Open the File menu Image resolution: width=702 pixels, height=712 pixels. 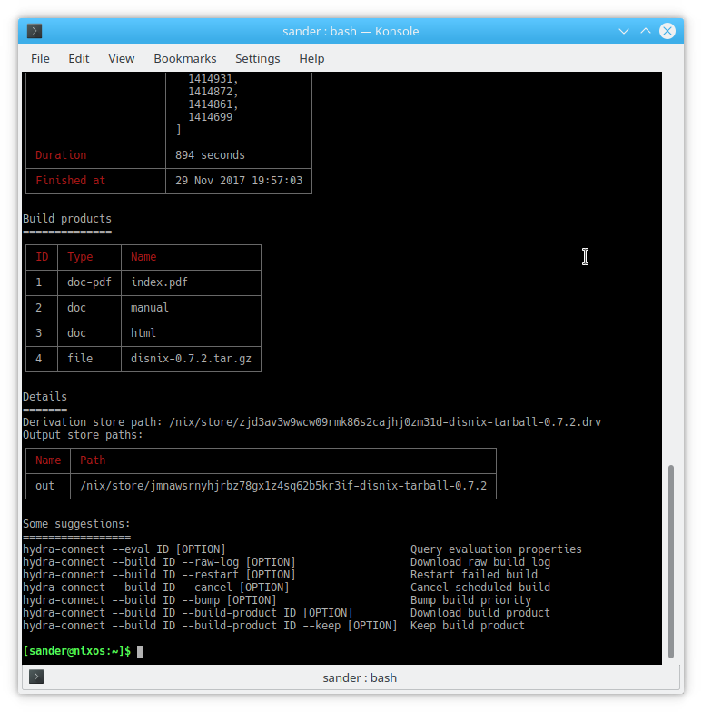click(40, 58)
